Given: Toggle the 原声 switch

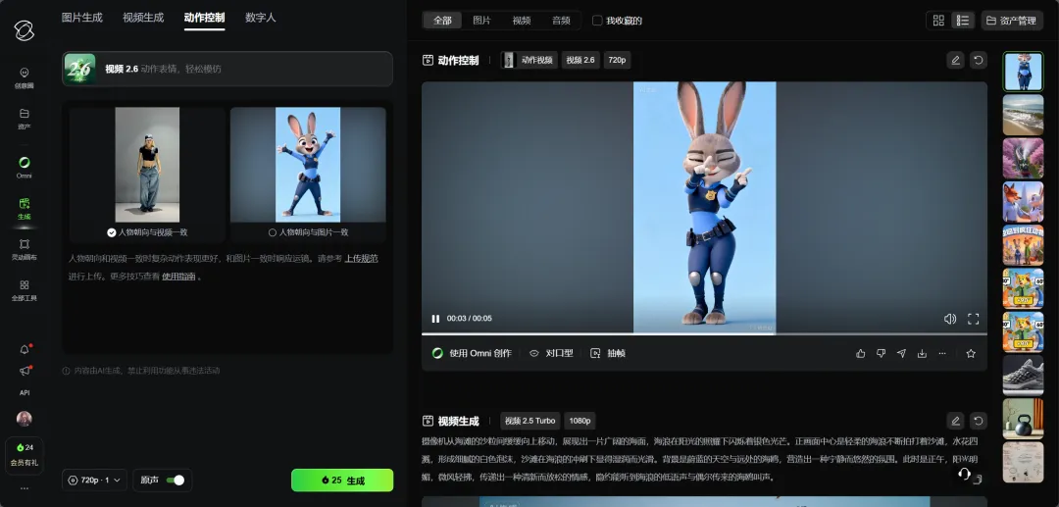Looking at the screenshot, I should [x=175, y=480].
